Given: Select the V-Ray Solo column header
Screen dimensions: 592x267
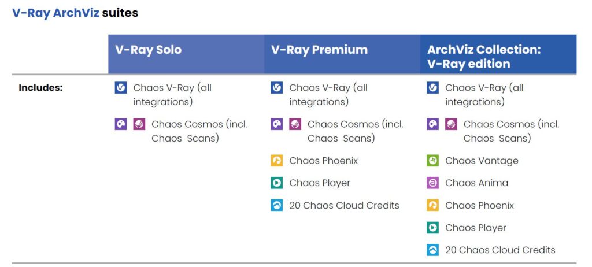Looking at the screenshot, I should pos(186,54).
